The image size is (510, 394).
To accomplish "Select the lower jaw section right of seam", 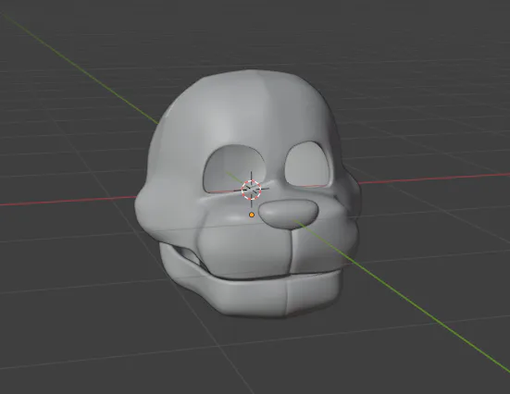I will pyautogui.click(x=312, y=291).
